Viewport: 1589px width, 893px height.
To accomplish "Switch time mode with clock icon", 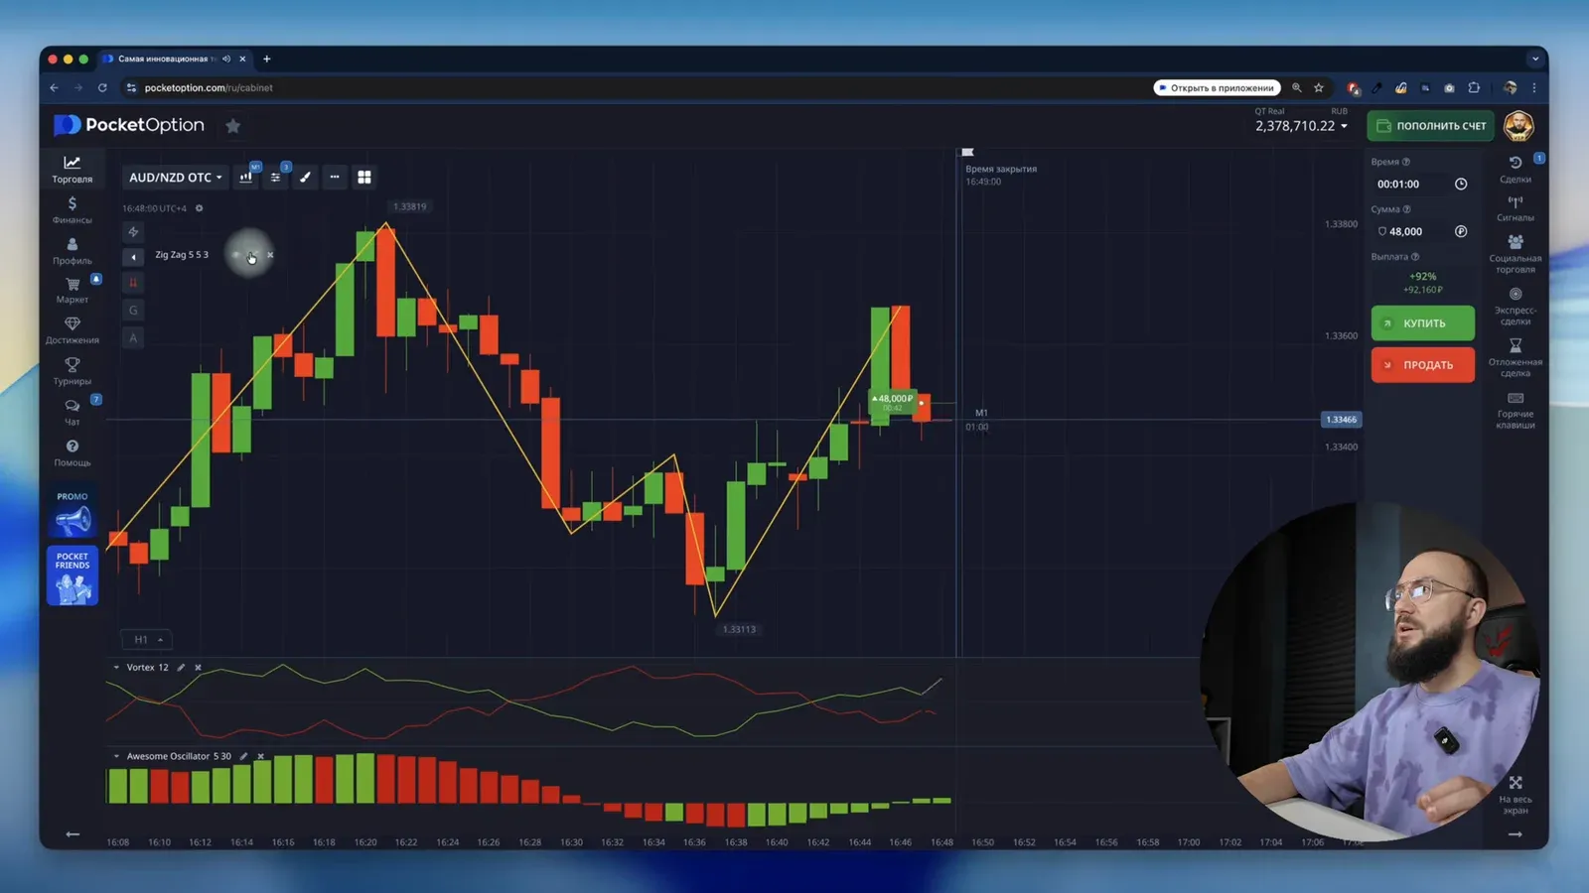I will (1461, 184).
